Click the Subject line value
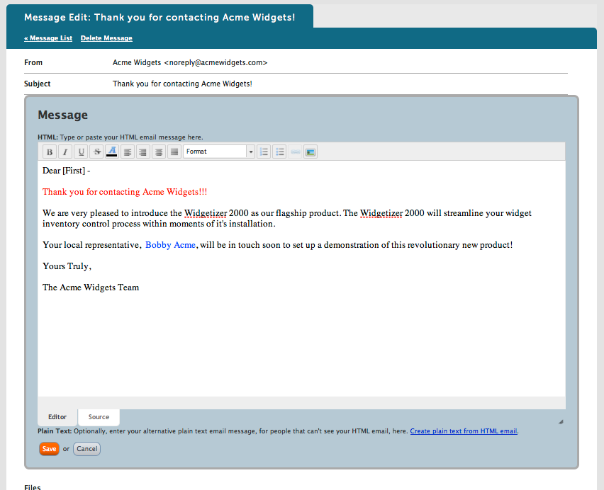Image resolution: width=604 pixels, height=490 pixels. pos(182,84)
